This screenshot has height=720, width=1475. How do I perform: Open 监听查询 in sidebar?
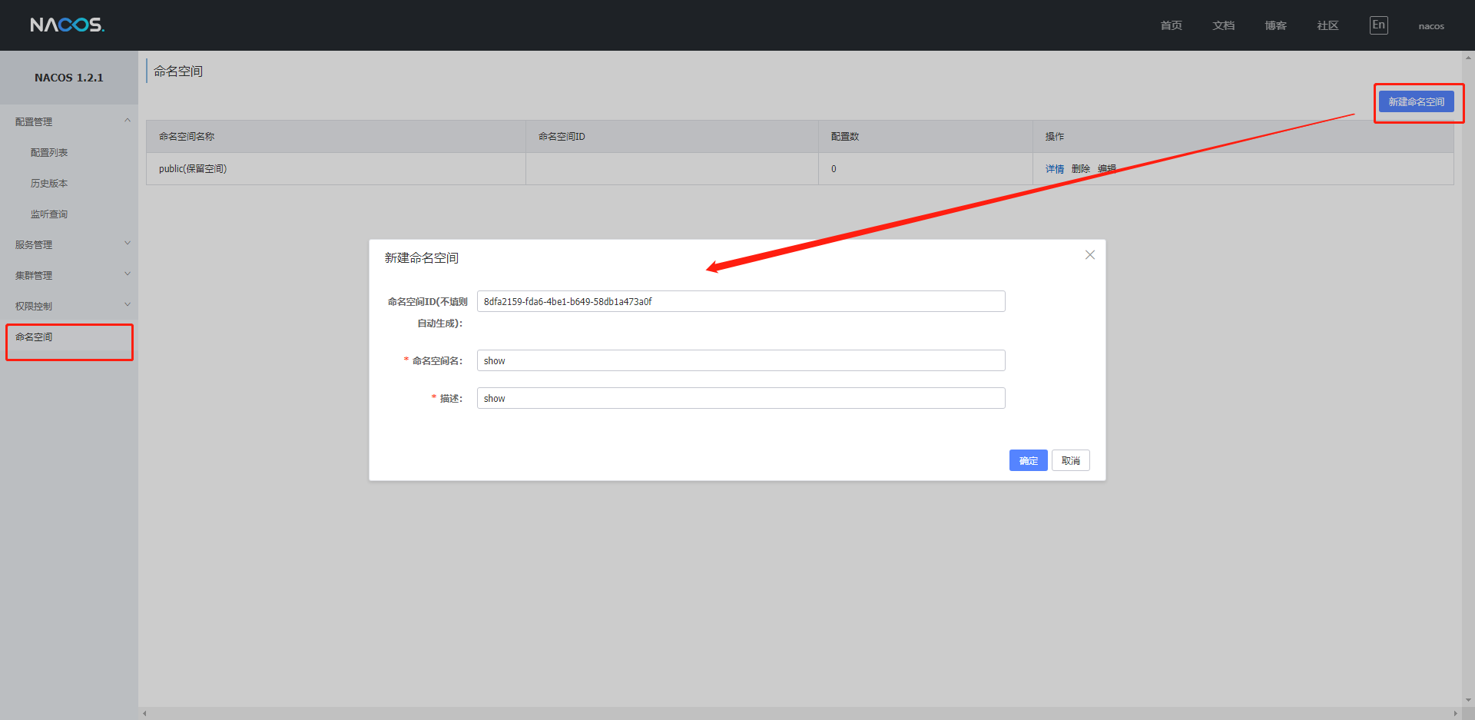(49, 214)
